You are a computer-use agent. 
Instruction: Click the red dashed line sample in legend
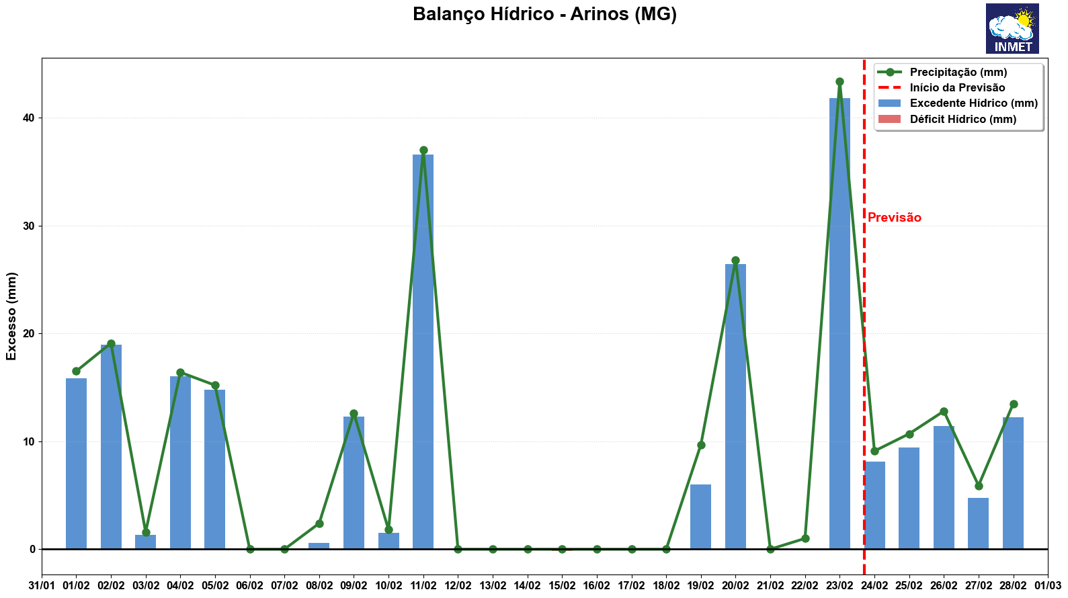pos(890,88)
